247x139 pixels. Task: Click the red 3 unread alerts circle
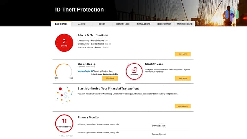(x=64, y=42)
